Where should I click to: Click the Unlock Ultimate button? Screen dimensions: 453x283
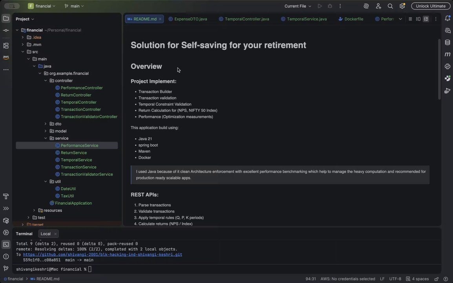point(431,6)
